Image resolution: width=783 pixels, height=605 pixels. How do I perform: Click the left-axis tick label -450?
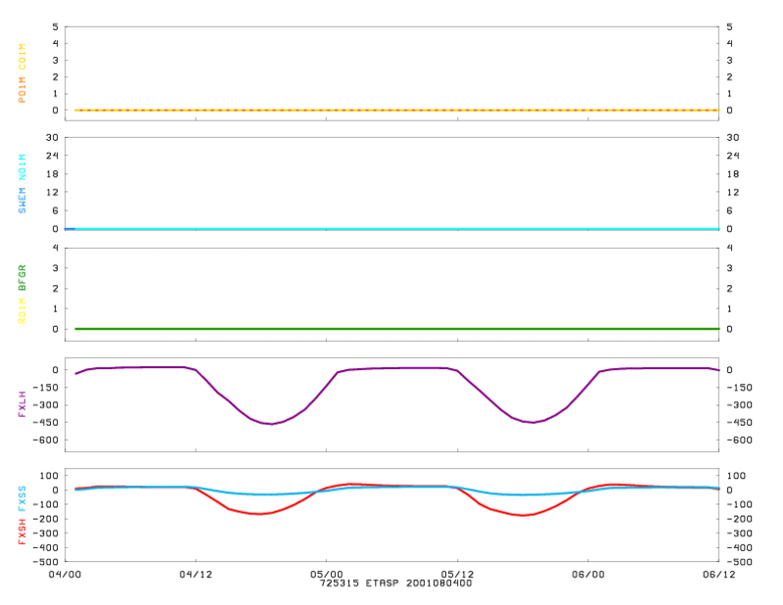click(45, 422)
